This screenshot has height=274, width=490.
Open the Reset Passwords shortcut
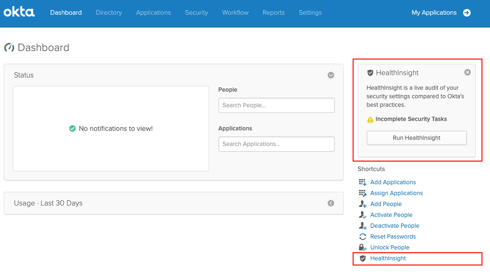click(x=393, y=237)
